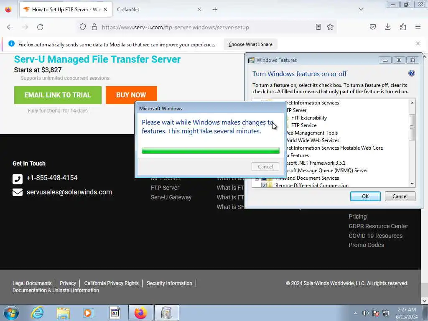Screen dimensions: 428x321
Task: Select the World Wide Web Services row
Action: pyautogui.click(x=313, y=140)
